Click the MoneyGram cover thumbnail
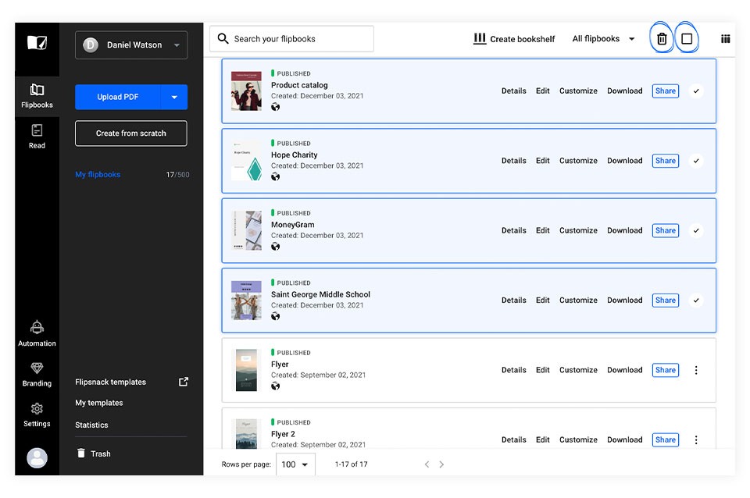This screenshot has width=750, height=498. click(x=246, y=230)
